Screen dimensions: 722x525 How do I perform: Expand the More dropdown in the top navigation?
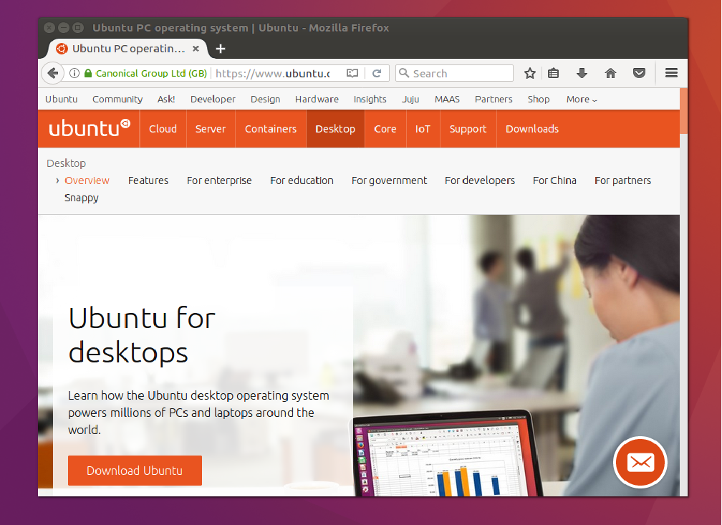tap(582, 100)
